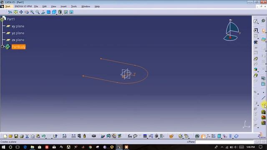267x150 pixels.
Task: Open the Insert menu
Action: click(x=63, y=7)
